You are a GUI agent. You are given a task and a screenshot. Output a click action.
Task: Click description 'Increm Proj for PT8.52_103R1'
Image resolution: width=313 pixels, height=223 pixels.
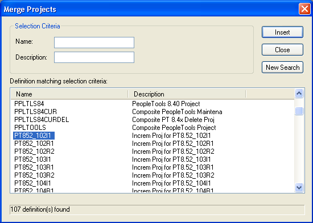pos(172,167)
